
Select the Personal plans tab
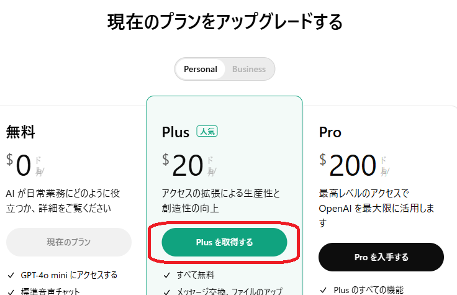point(201,69)
